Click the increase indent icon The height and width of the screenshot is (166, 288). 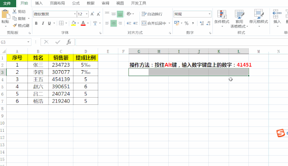(135, 23)
